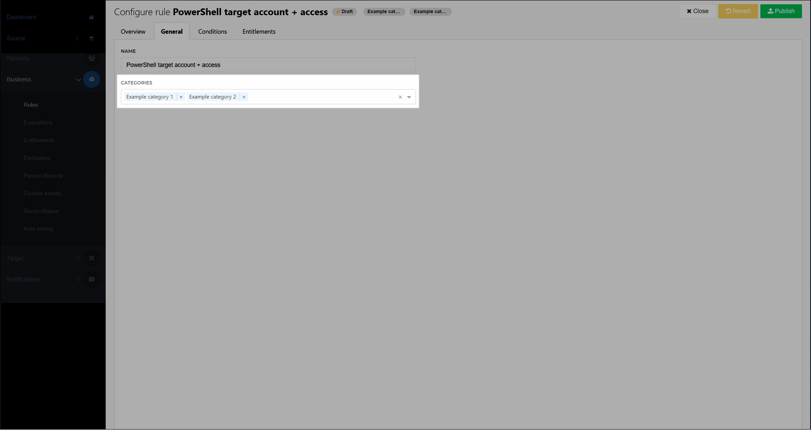Image resolution: width=811 pixels, height=430 pixels.
Task: Open the Categories dropdown arrow
Action: coord(408,97)
